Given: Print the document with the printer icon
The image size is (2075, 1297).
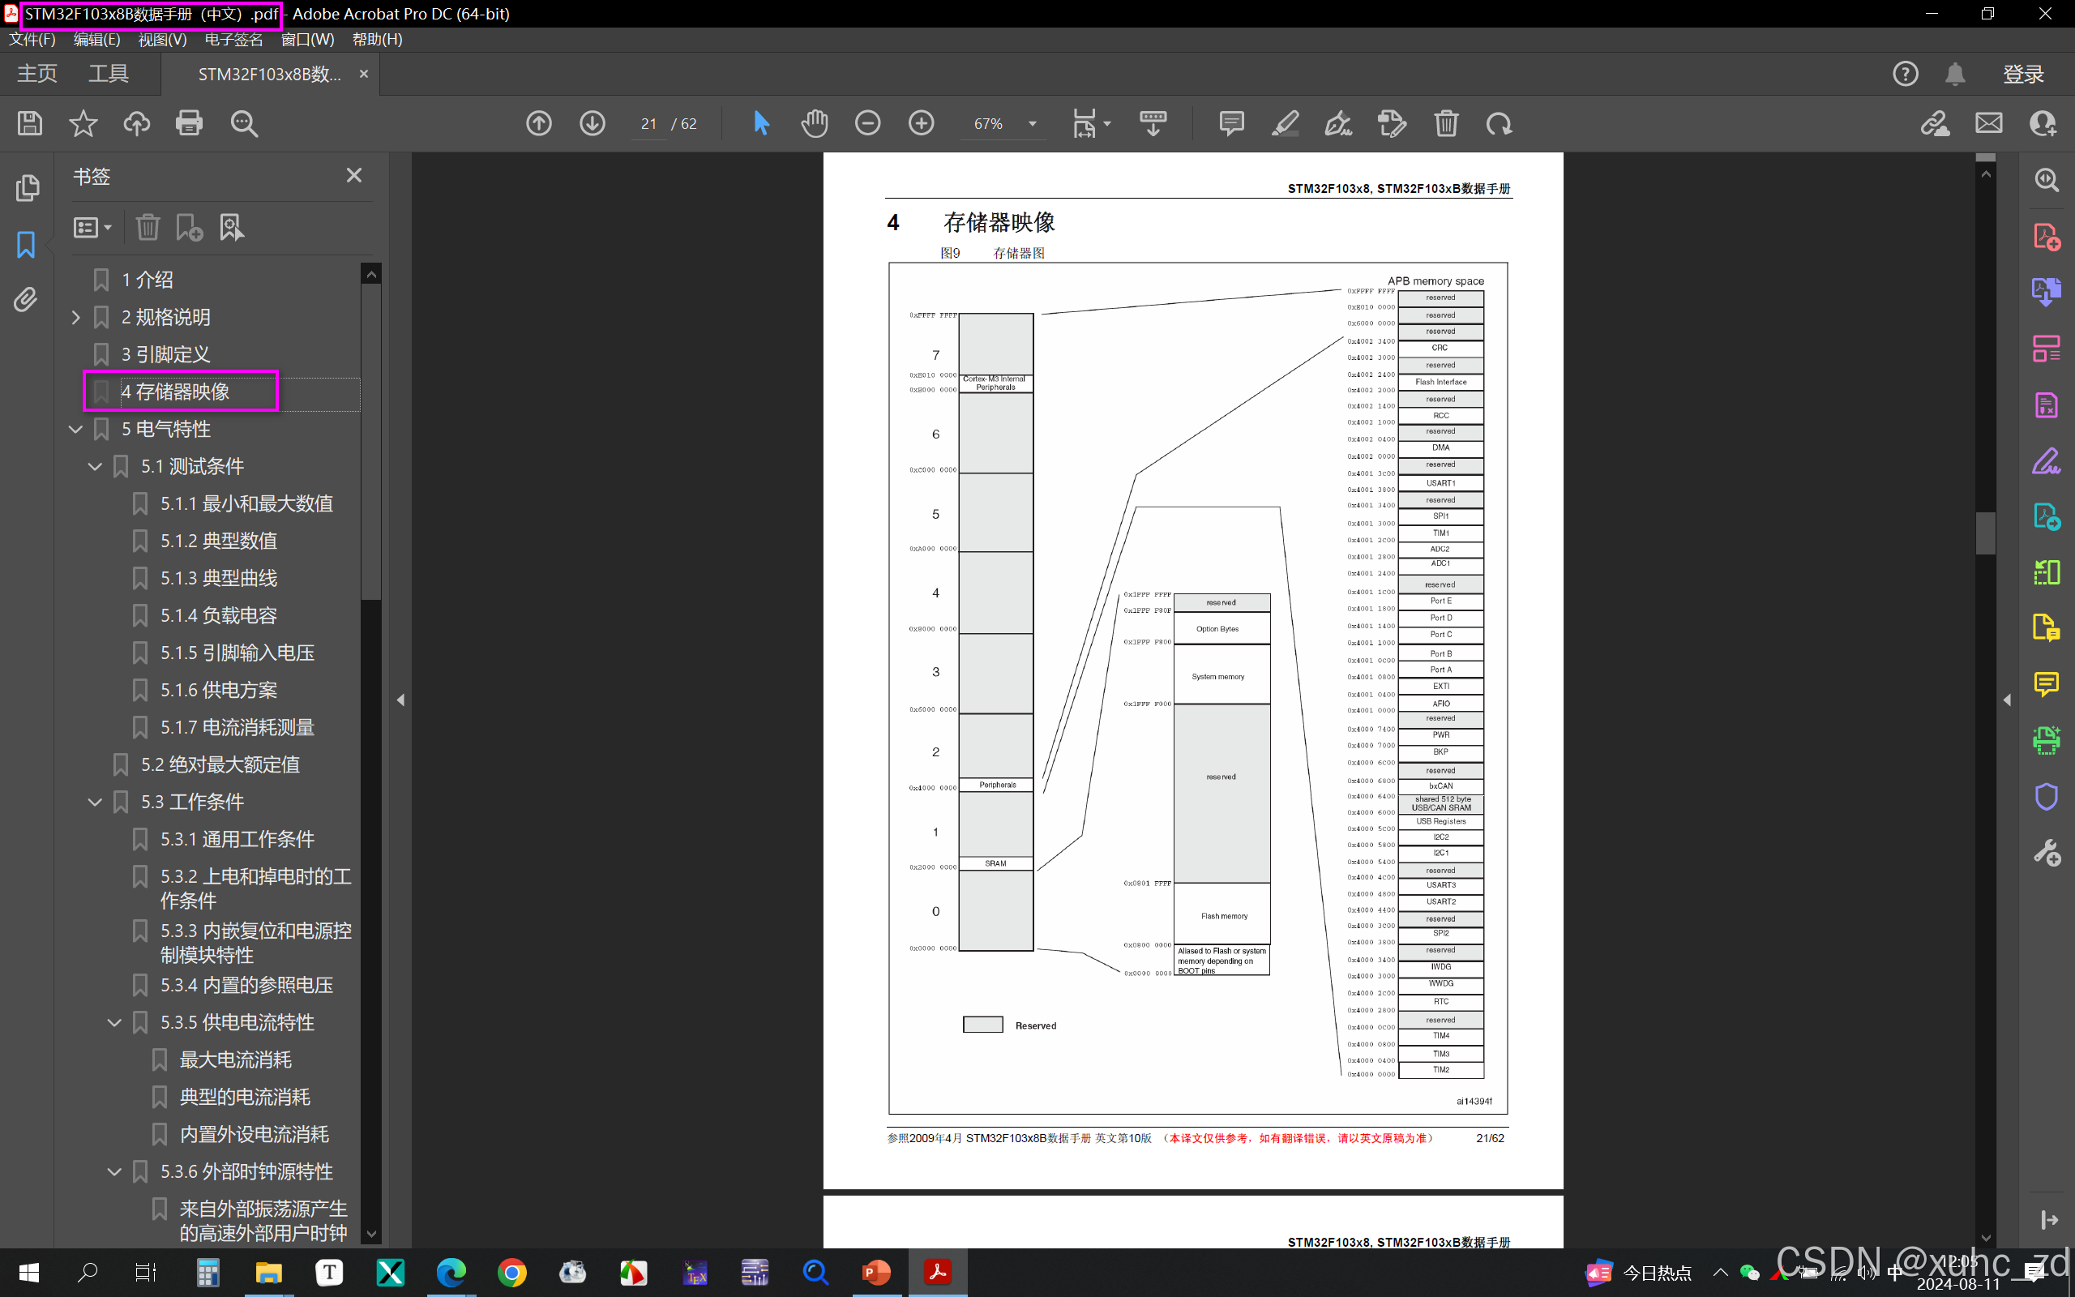Looking at the screenshot, I should pos(190,123).
